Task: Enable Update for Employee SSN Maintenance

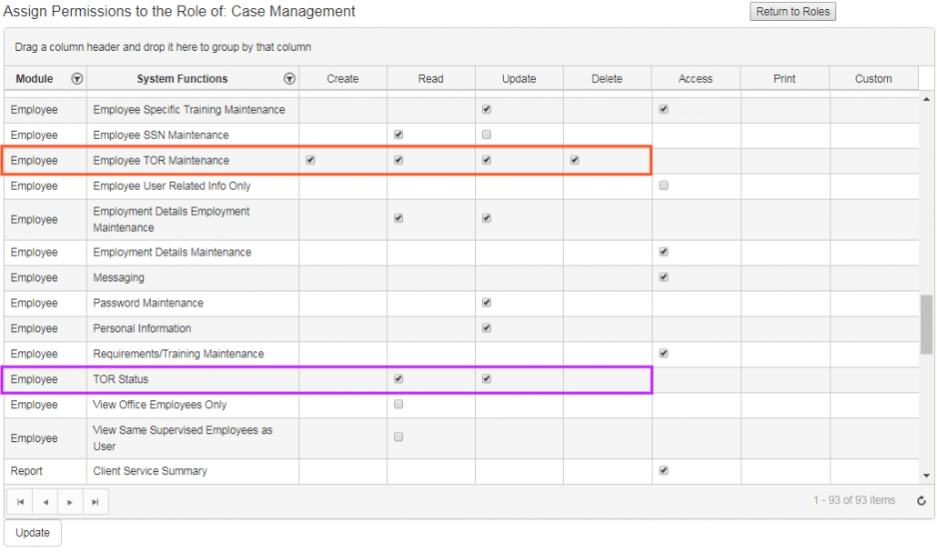Action: tap(487, 135)
